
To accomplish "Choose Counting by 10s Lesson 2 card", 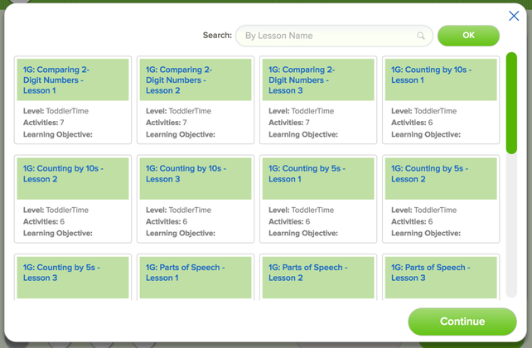I will point(73,198).
